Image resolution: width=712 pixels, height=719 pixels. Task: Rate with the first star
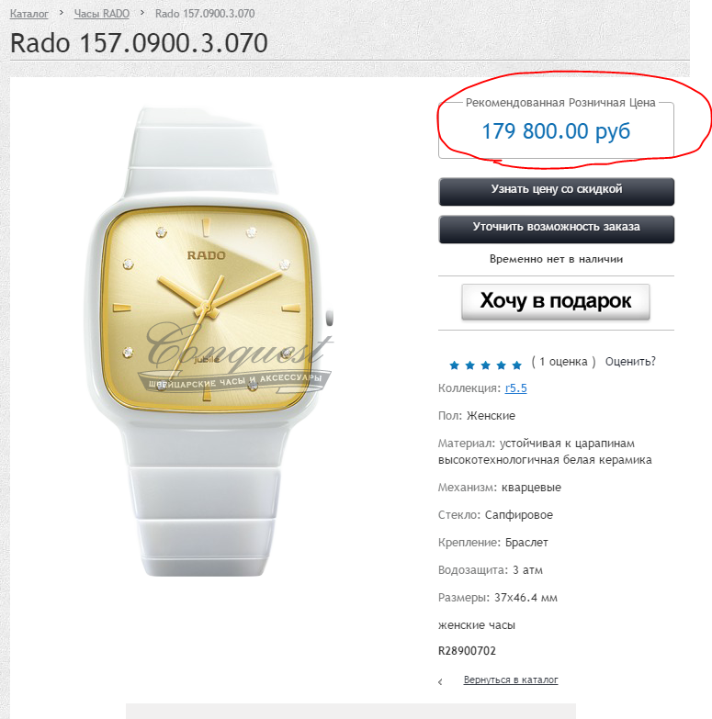tap(454, 365)
